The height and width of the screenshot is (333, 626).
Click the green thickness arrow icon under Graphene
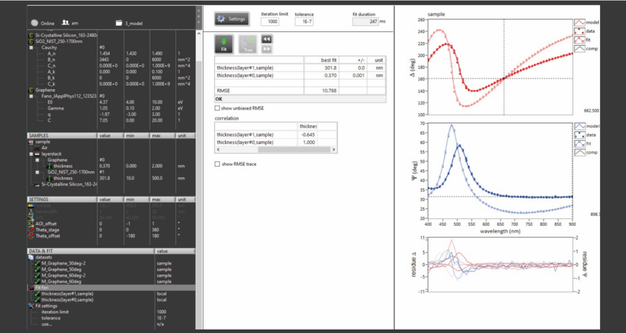pyautogui.click(x=49, y=166)
